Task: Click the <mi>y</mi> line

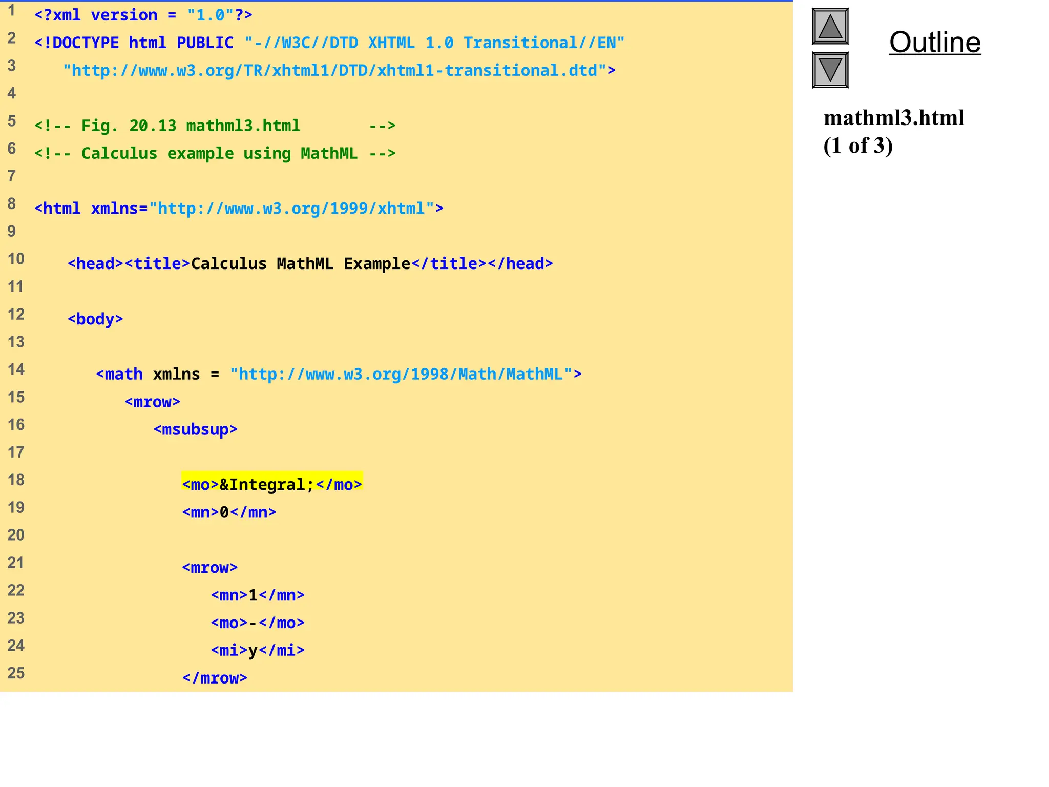Action: tap(258, 651)
